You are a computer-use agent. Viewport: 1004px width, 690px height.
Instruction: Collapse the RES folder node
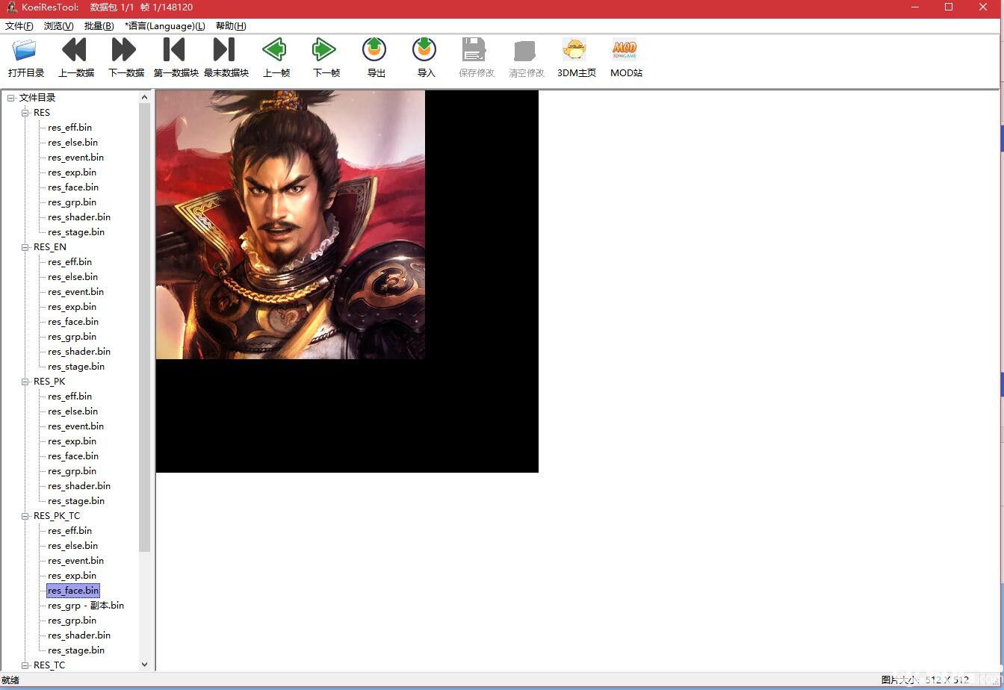25,113
